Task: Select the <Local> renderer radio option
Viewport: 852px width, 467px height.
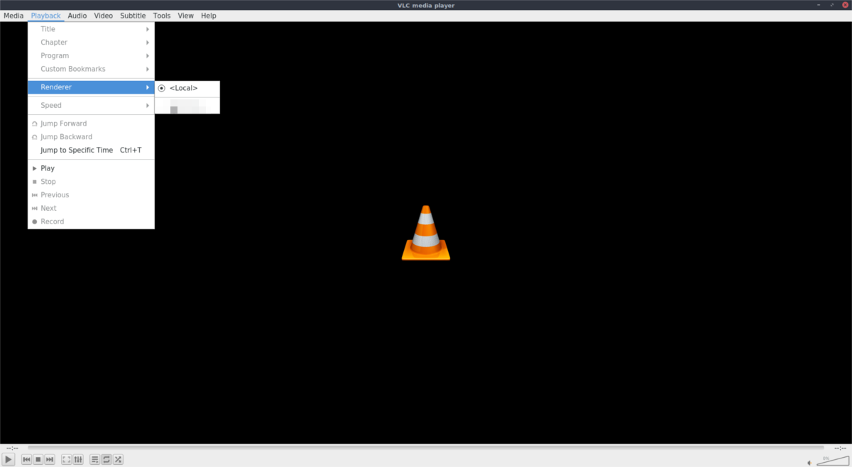Action: 187,88
